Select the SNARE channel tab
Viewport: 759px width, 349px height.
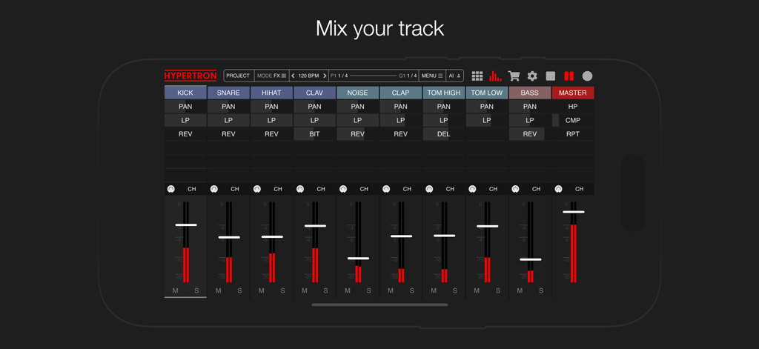tap(228, 93)
